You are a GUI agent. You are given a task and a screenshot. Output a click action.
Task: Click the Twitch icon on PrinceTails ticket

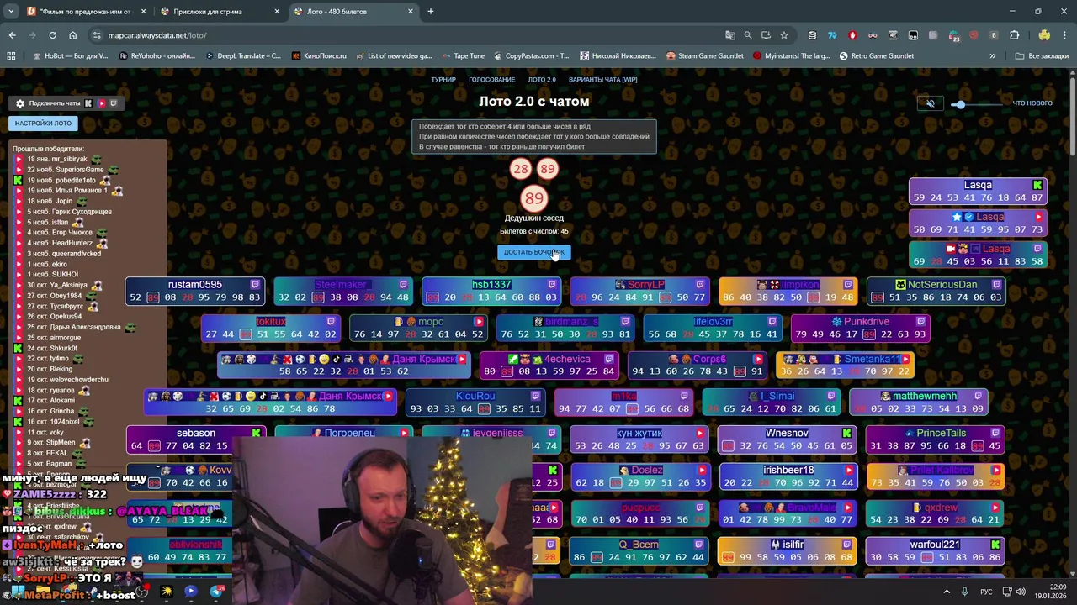point(995,434)
